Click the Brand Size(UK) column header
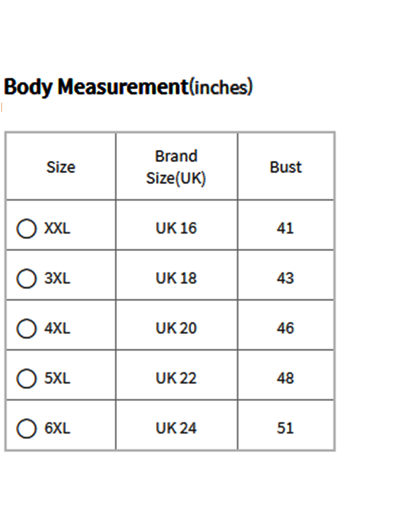410x514 pixels. [176, 167]
